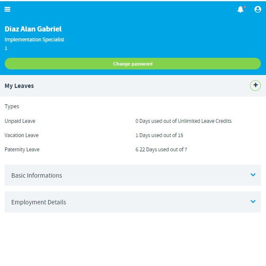Viewport: 266px width, 266px height.
Task: Open the hamburger navigation menu
Action: pos(7,9)
